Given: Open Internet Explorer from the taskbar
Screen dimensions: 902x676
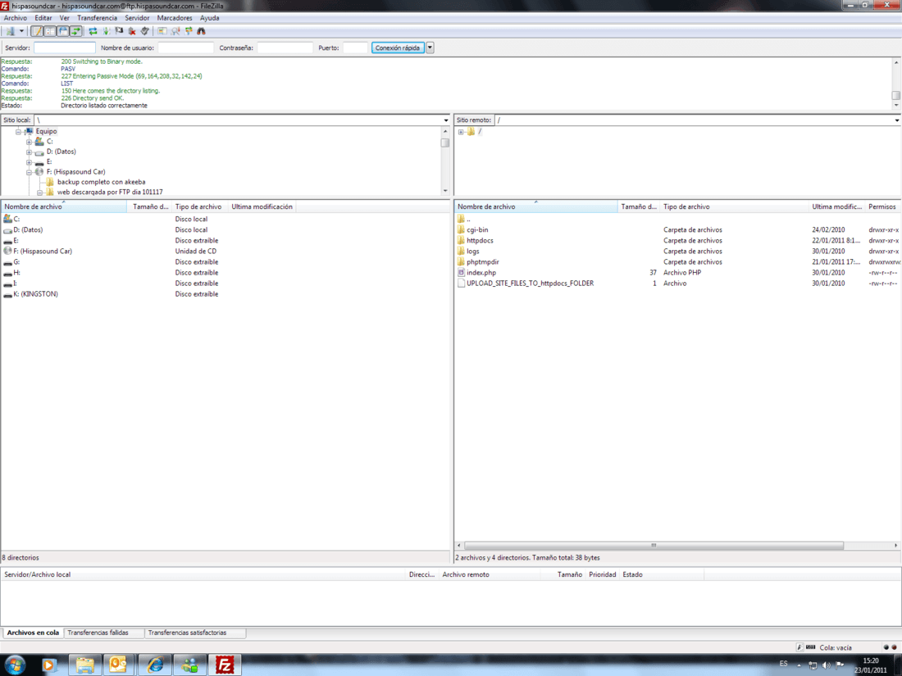Looking at the screenshot, I should pyautogui.click(x=155, y=665).
